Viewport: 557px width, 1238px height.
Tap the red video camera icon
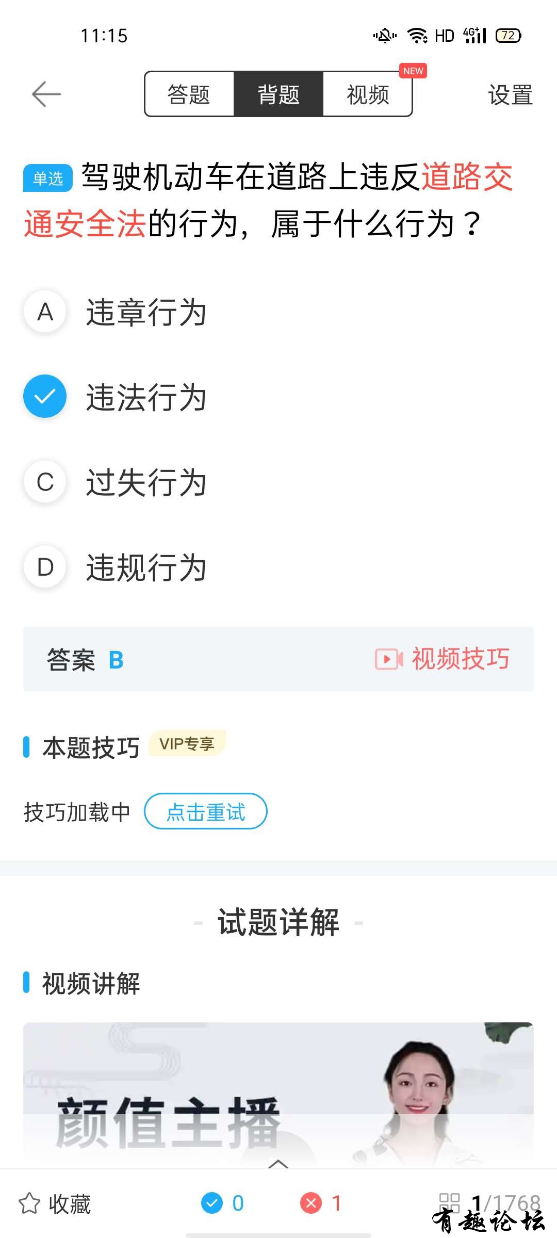tap(389, 659)
